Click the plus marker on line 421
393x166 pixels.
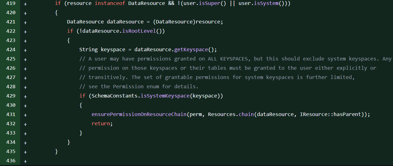click(x=25, y=22)
